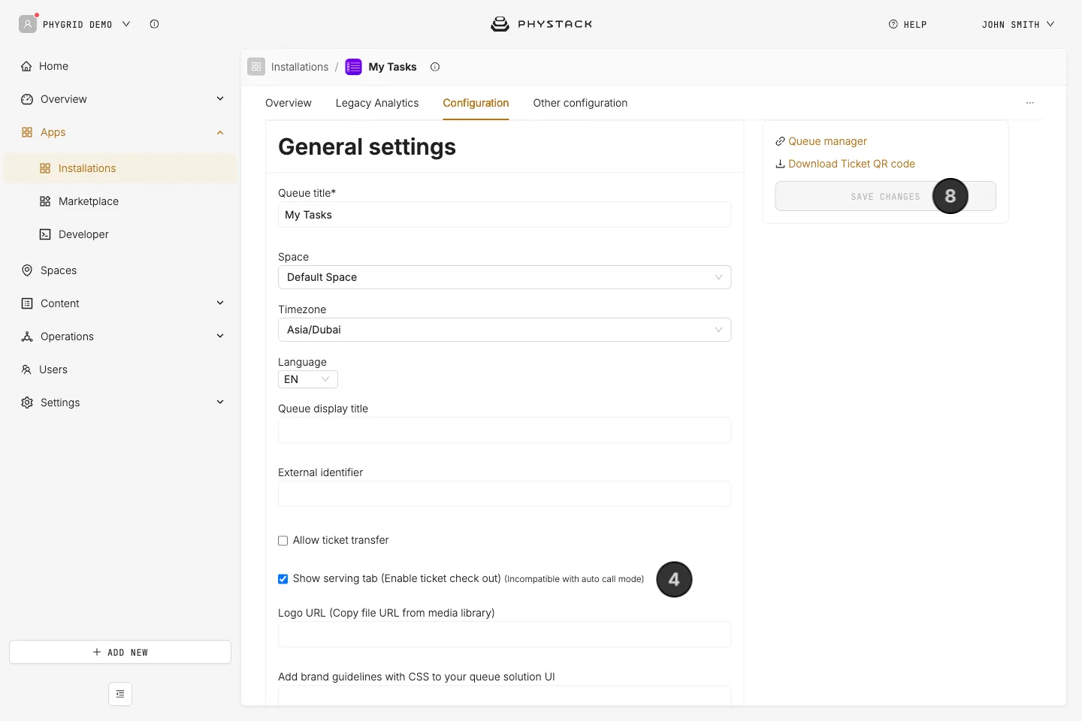This screenshot has height=721, width=1082.
Task: Open the John Smith user menu
Action: (1018, 25)
